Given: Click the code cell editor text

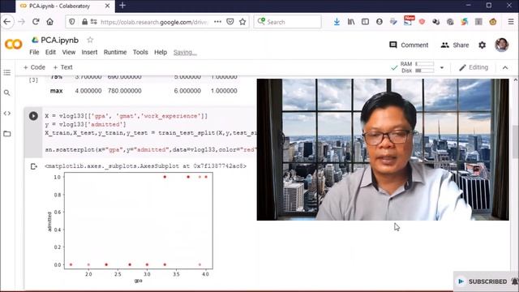Looking at the screenshot, I should click(x=151, y=133).
